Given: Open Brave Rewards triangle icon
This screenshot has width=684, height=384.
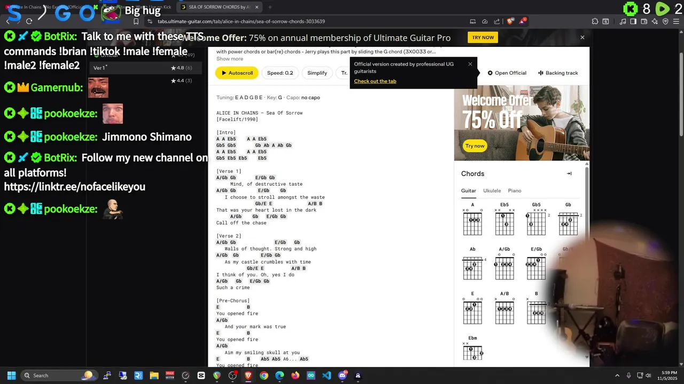Looking at the screenshot, I should click(523, 21).
